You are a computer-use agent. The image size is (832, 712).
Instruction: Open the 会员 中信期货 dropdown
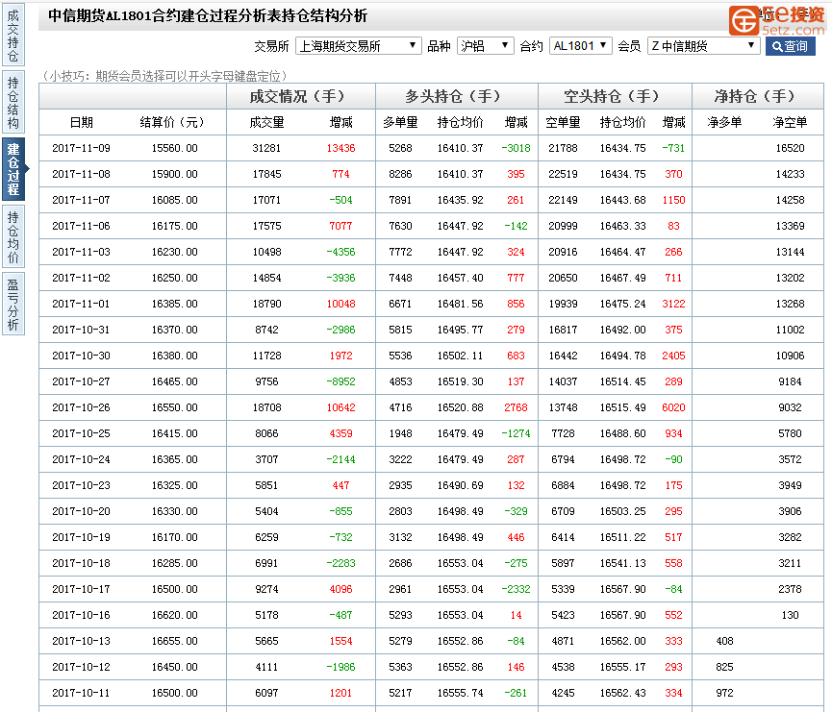click(x=703, y=46)
